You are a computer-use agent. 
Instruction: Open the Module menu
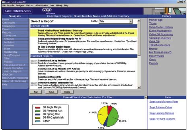point(10,5)
